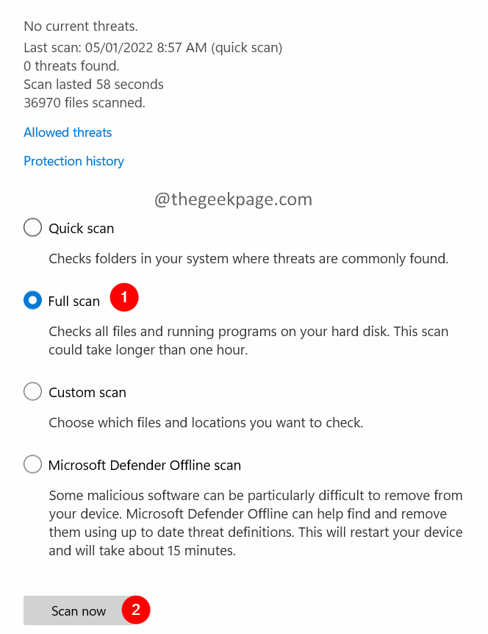
Task: Click the No current threats status text
Action: [x=80, y=26]
